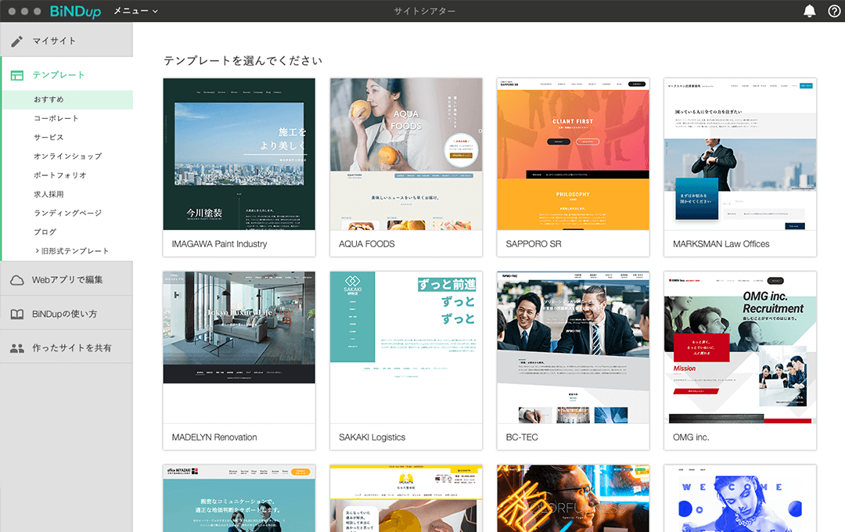Click the IMAGAWA Paint Industry caption
845x532 pixels.
pyautogui.click(x=219, y=244)
